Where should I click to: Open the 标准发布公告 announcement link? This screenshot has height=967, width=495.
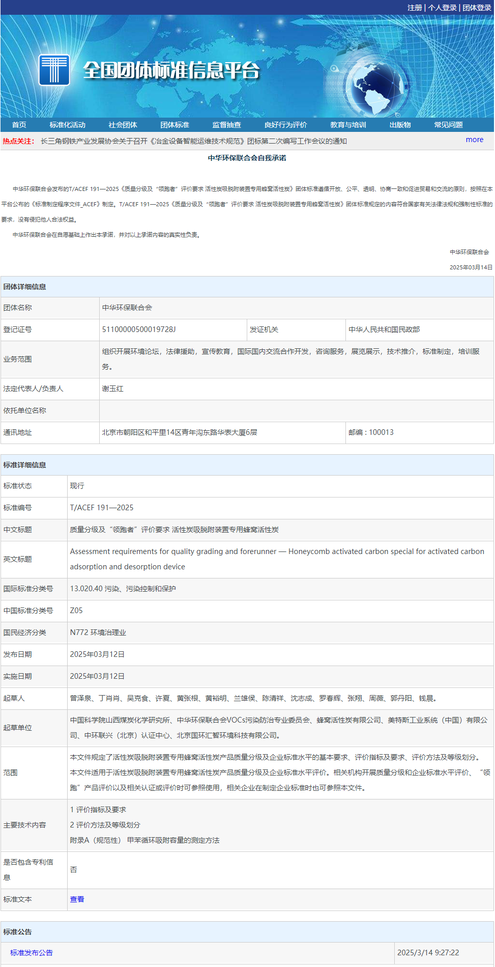[x=32, y=953]
